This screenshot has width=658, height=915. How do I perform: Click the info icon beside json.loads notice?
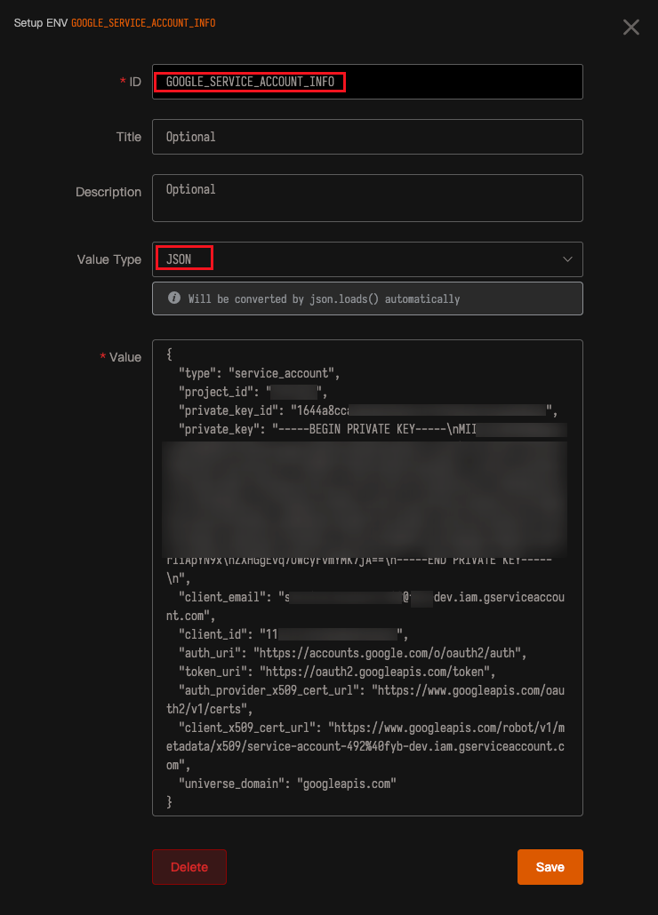[x=174, y=299]
